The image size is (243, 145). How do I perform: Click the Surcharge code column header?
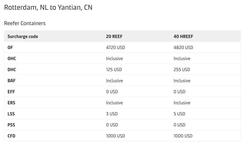23,36
